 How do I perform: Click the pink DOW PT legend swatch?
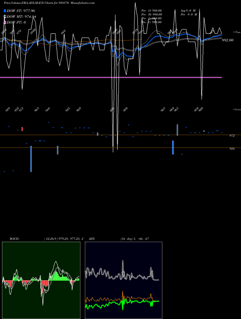(5, 22)
